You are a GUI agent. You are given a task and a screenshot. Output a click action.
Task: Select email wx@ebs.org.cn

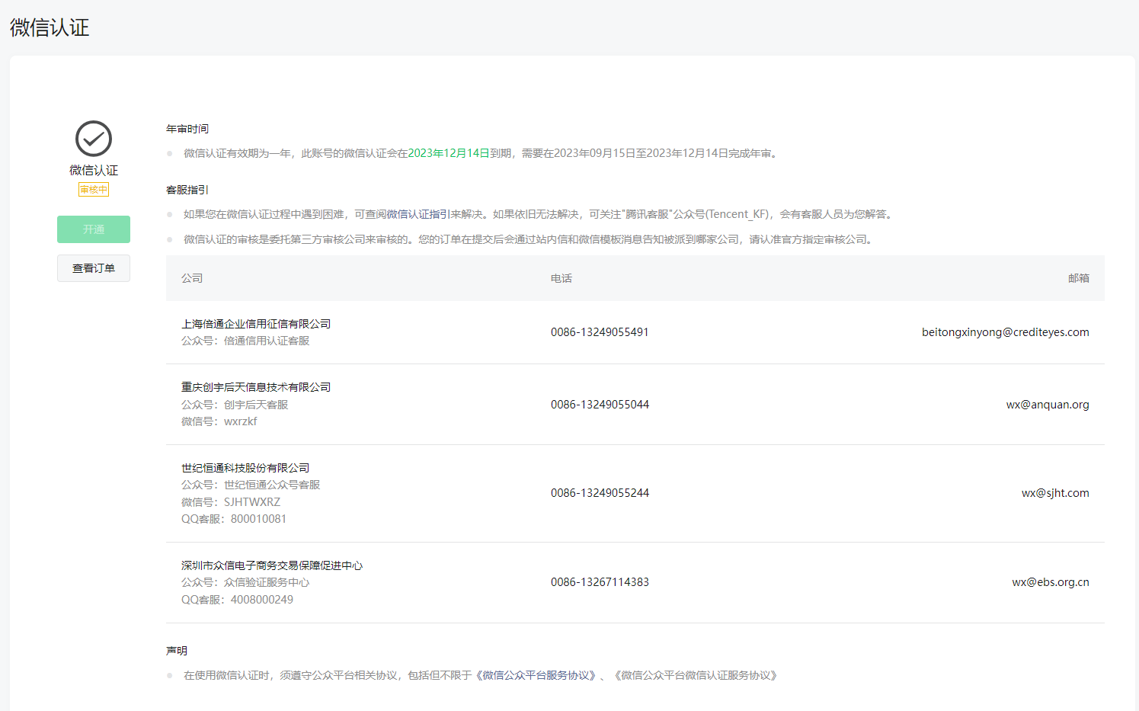click(x=1051, y=582)
